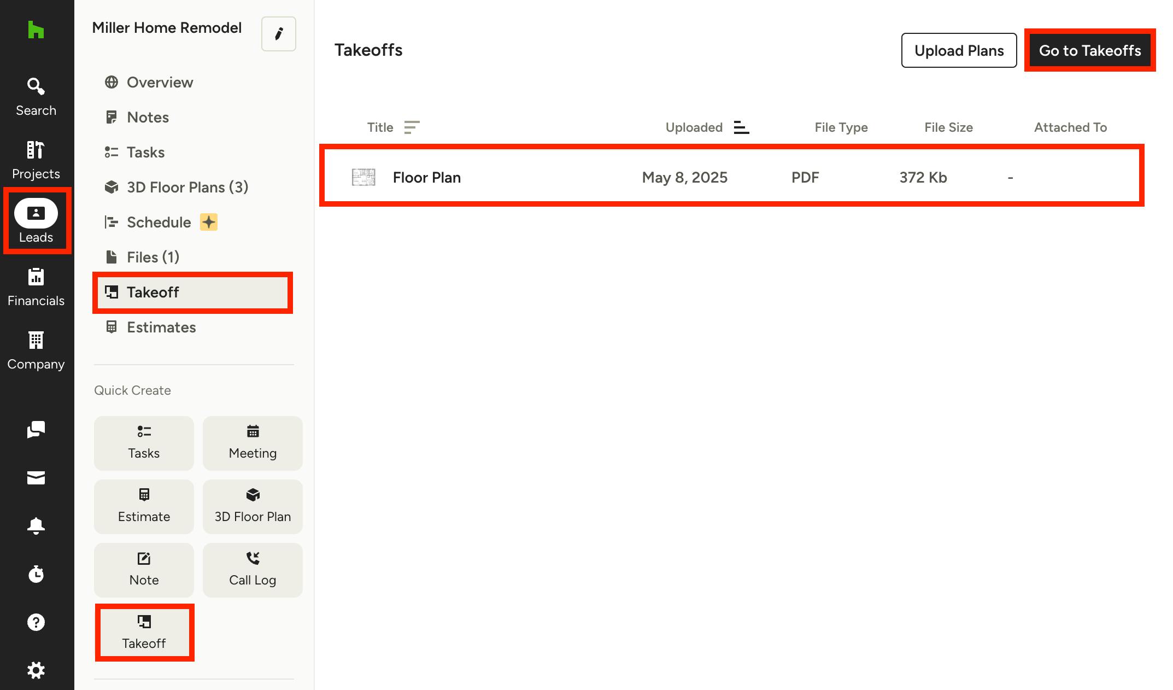Open Files (1) in project menu
Viewport: 1173px width, 690px height.
[153, 258]
